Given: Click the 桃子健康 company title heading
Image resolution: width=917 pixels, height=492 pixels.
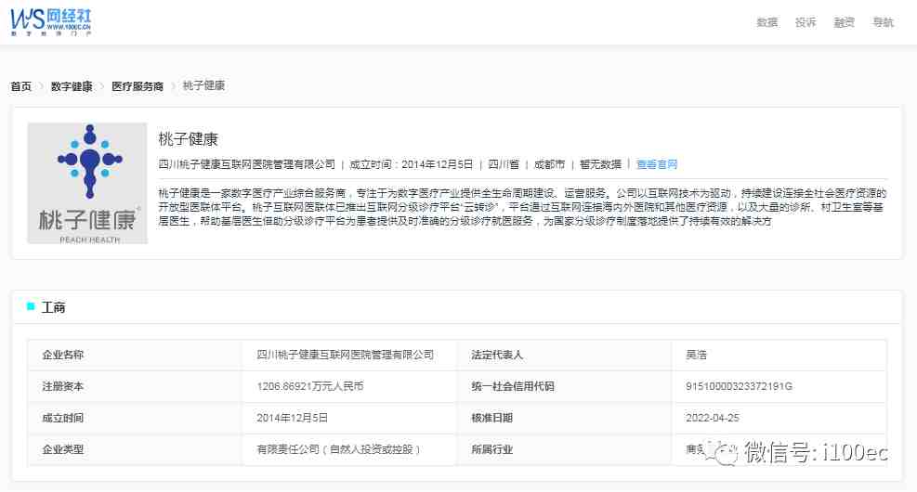Looking at the screenshot, I should (x=188, y=139).
